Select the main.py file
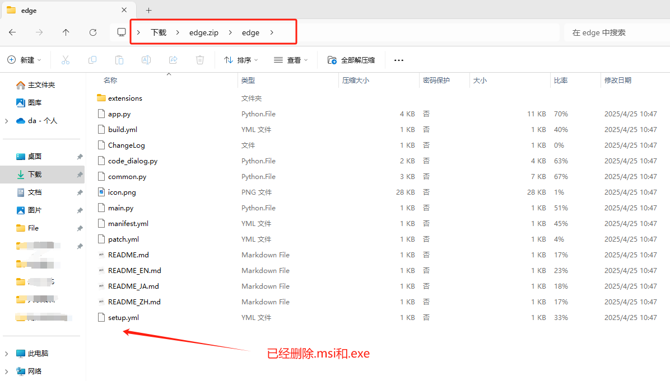 point(120,208)
